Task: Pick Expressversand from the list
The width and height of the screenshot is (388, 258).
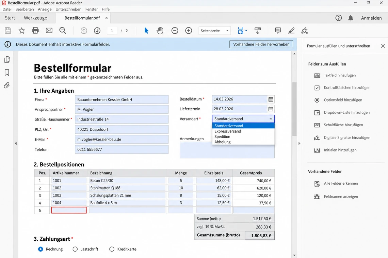Action: pyautogui.click(x=243, y=131)
